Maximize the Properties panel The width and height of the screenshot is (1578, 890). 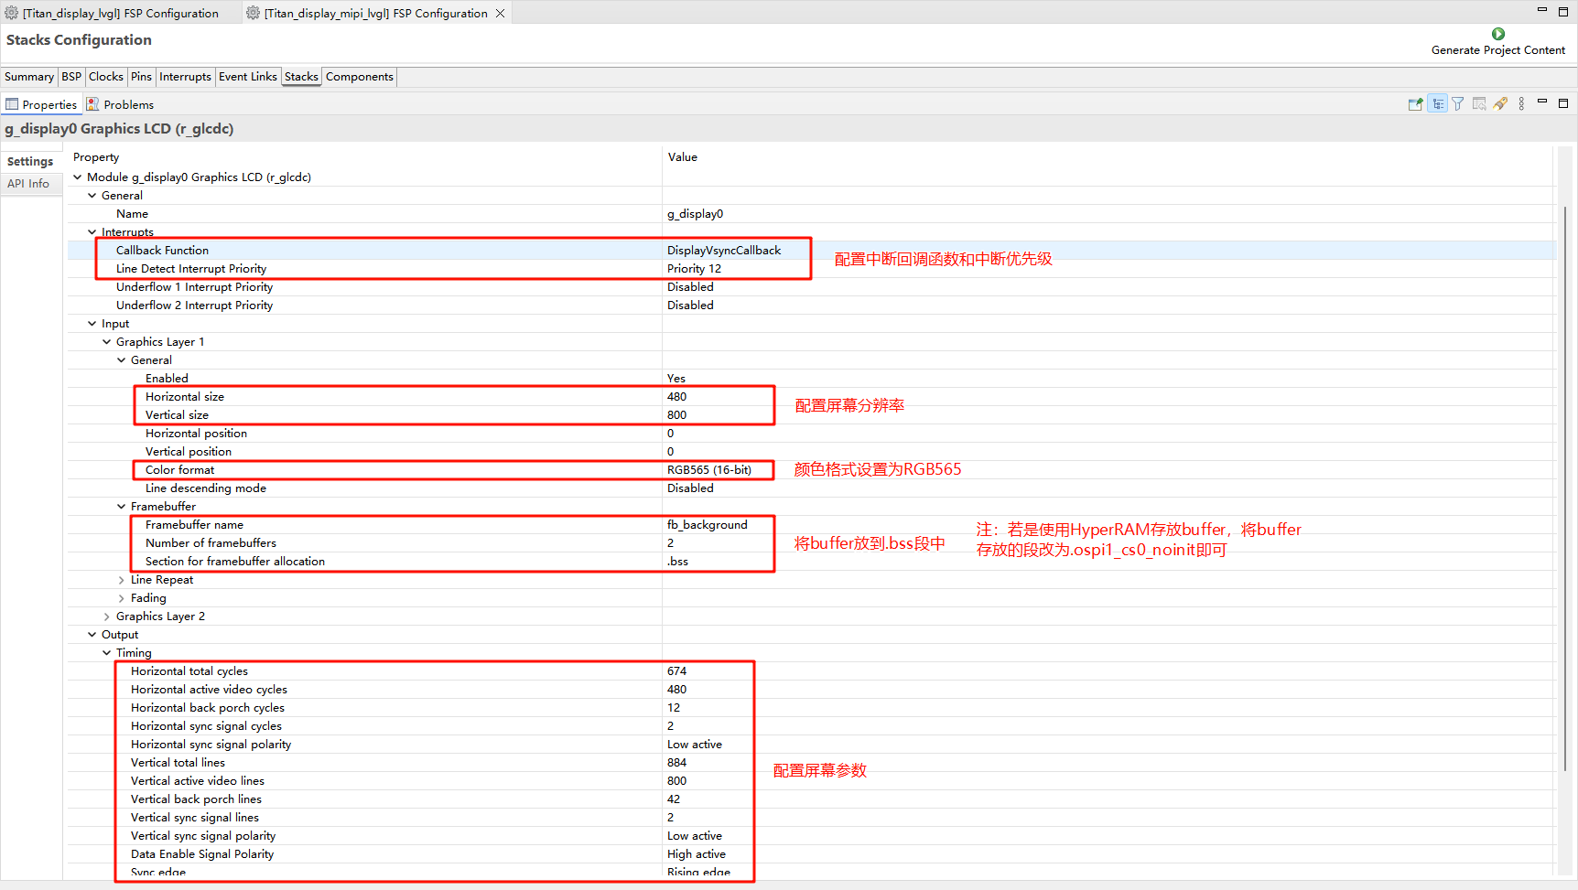point(1563,103)
